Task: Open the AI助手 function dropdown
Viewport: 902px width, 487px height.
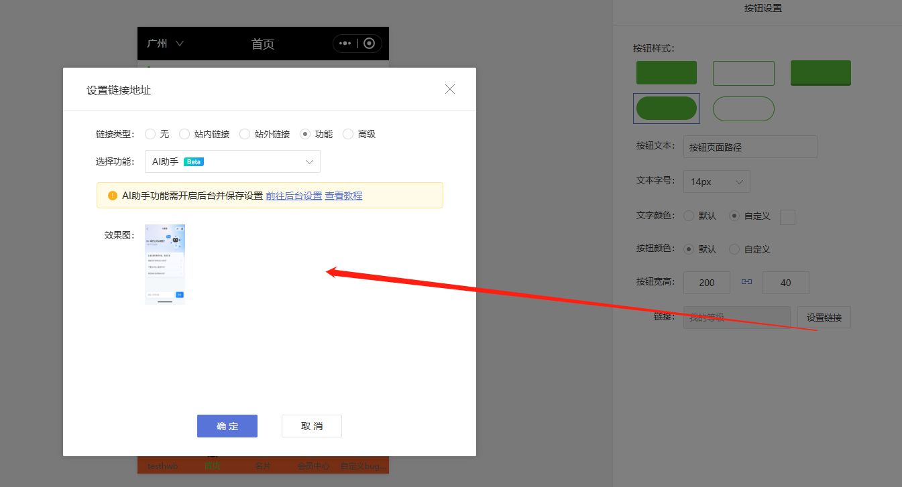Action: tap(233, 161)
